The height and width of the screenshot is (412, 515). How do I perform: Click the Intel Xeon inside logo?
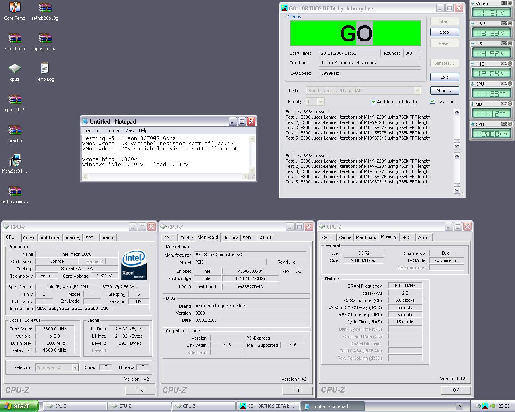(134, 265)
